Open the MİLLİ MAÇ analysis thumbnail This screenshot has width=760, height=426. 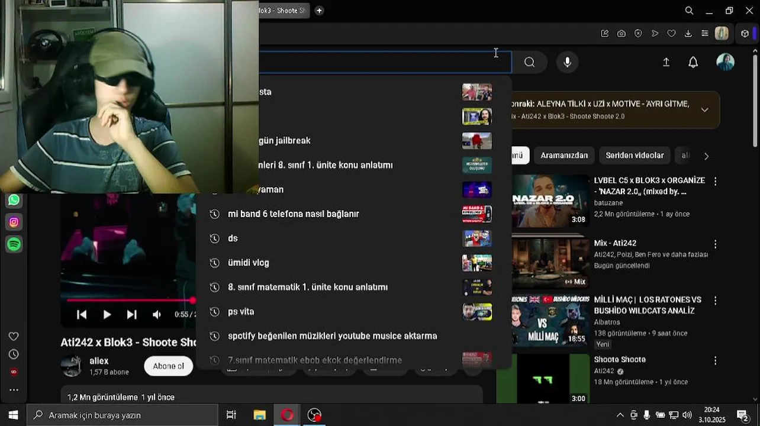550,321
